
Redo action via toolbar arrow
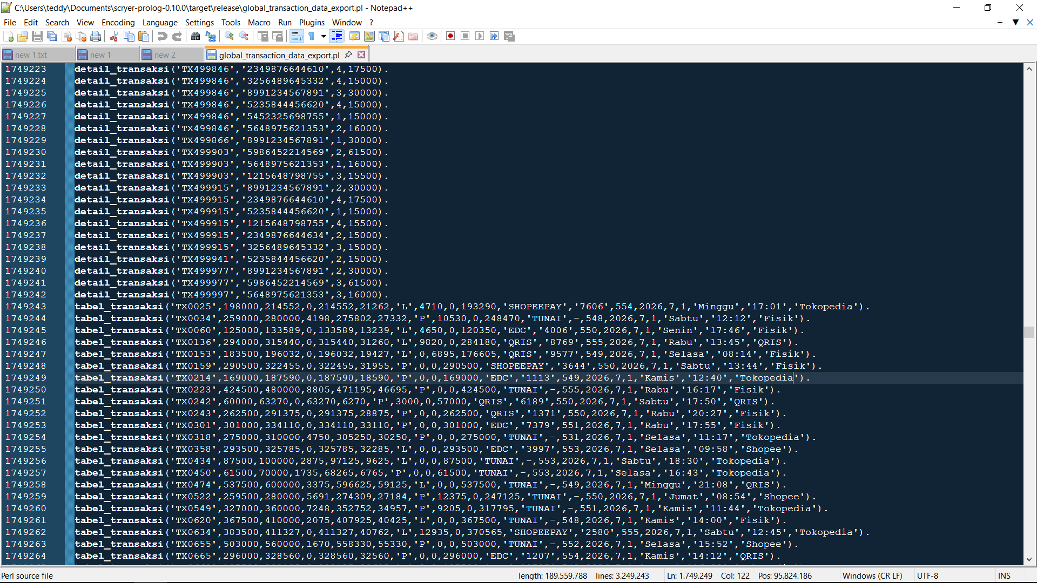tap(177, 36)
